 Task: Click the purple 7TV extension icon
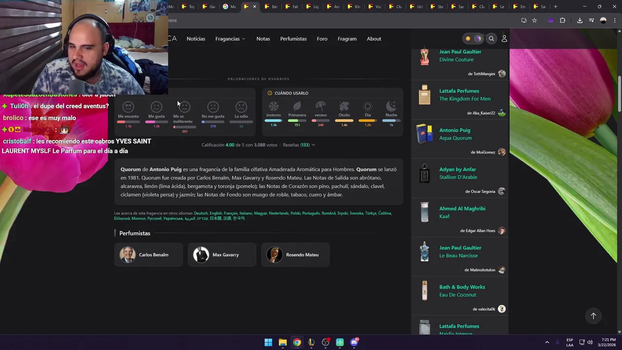pyautogui.click(x=551, y=20)
